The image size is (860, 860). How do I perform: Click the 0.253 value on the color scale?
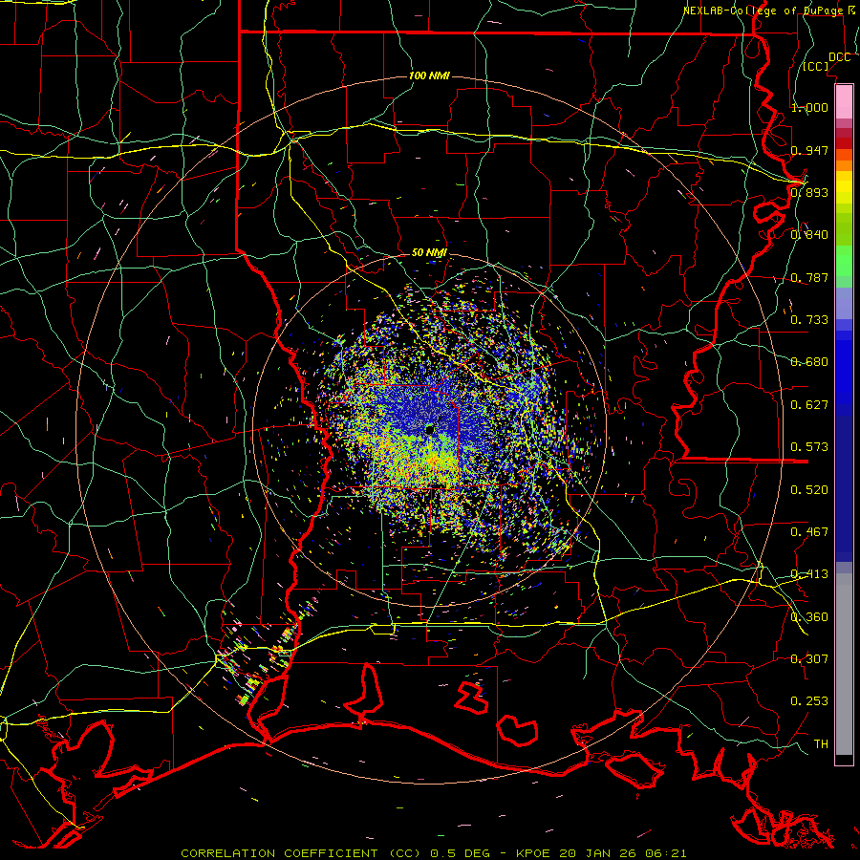tap(809, 701)
